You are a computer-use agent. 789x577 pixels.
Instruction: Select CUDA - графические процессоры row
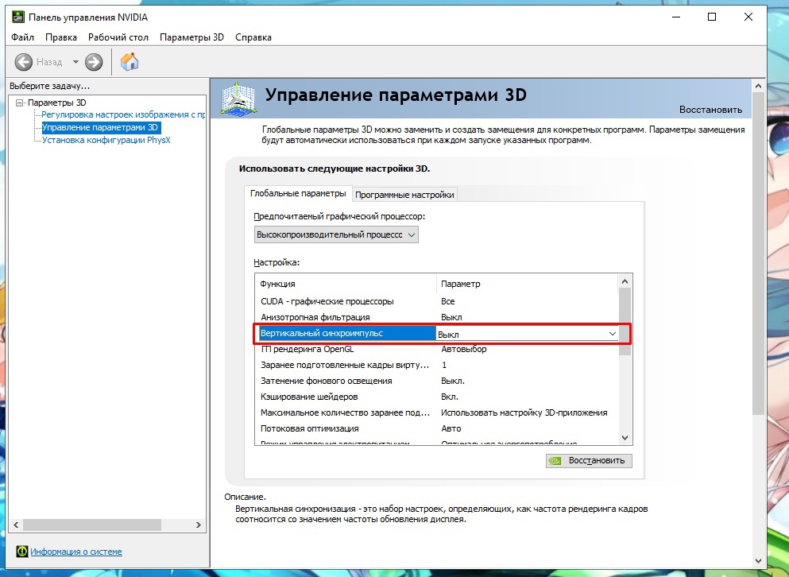(x=437, y=301)
